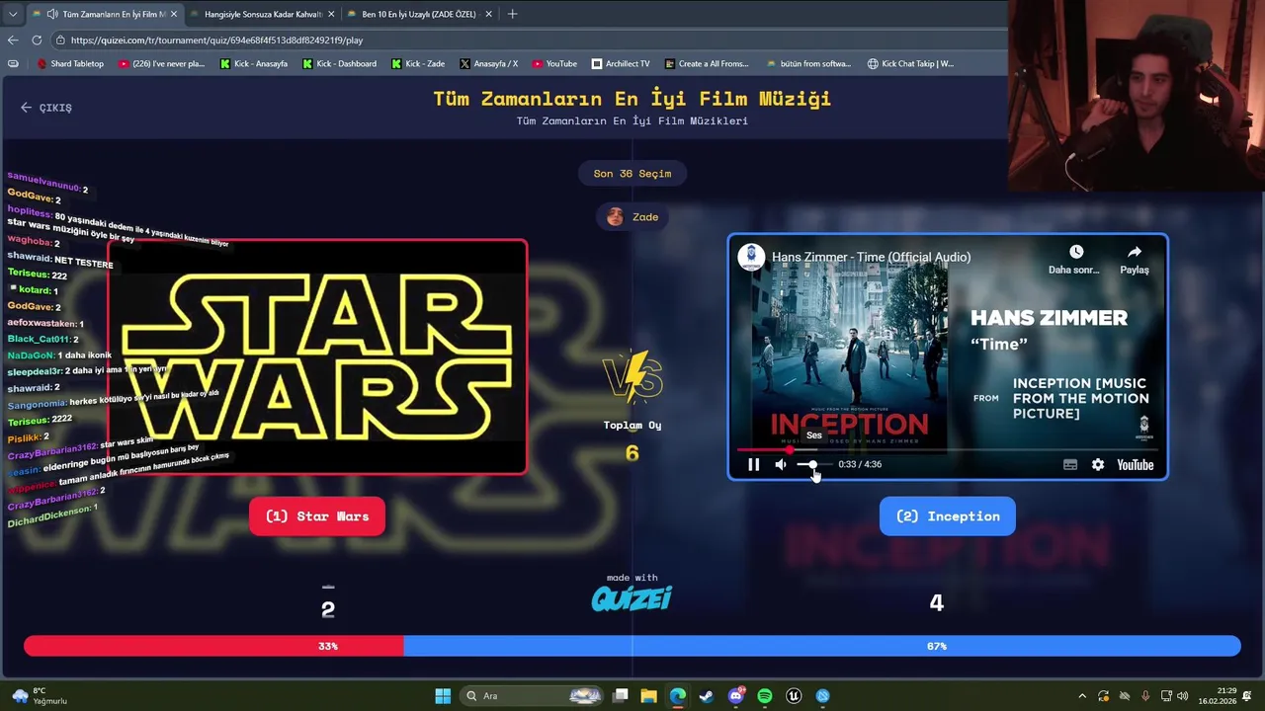The height and width of the screenshot is (711, 1265).
Task: Open Spotify from the taskbar
Action: coord(764,696)
